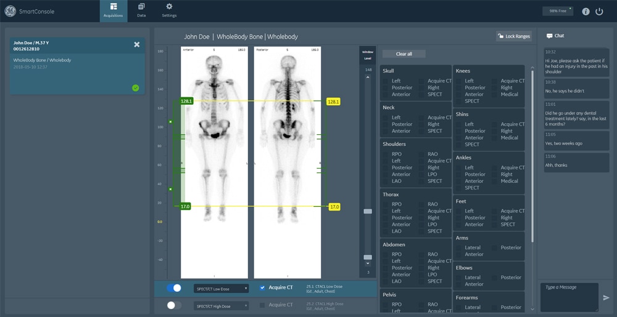Uncheck Acquire CT for Low Dose row
Viewport: 617px width, 317px height.
[x=262, y=288]
